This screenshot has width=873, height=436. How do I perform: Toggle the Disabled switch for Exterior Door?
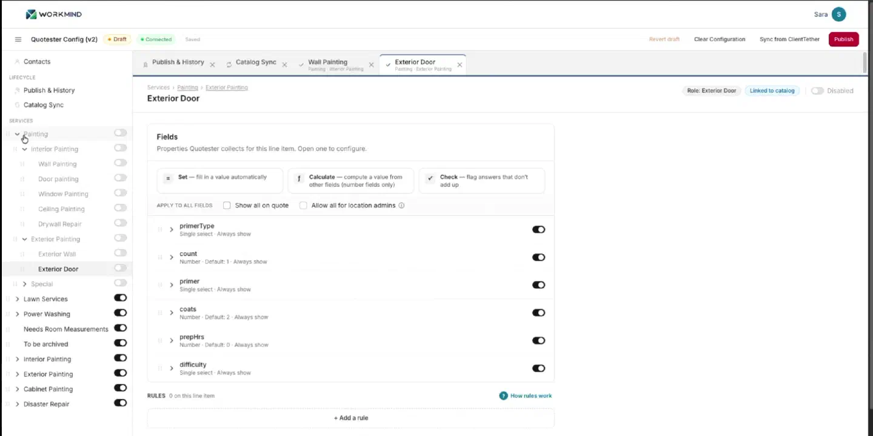pos(817,91)
